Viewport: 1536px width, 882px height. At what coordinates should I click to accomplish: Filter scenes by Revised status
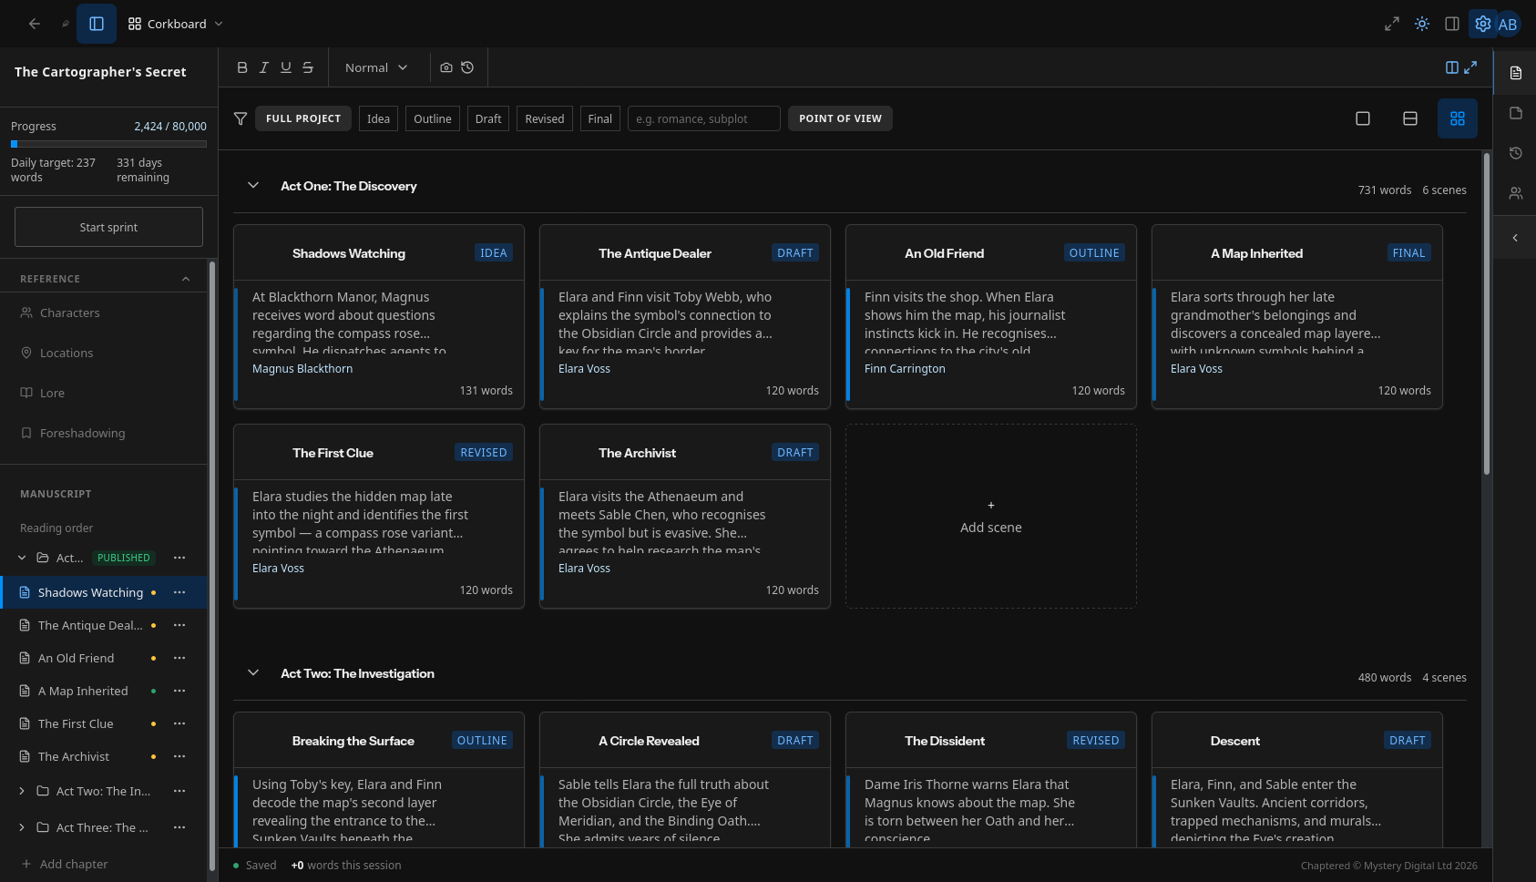tap(545, 118)
